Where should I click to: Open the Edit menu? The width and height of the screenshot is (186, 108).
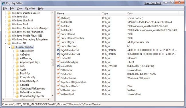point(12,9)
